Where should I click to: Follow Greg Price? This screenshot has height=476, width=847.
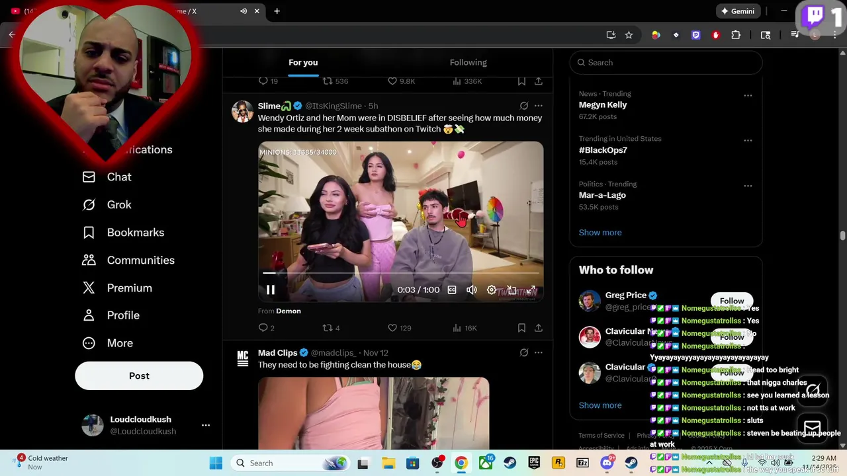tap(732, 301)
